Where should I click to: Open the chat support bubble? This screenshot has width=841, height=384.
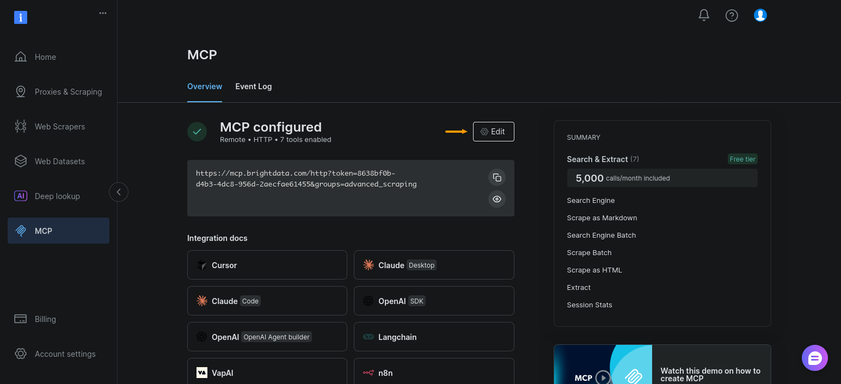click(x=814, y=358)
